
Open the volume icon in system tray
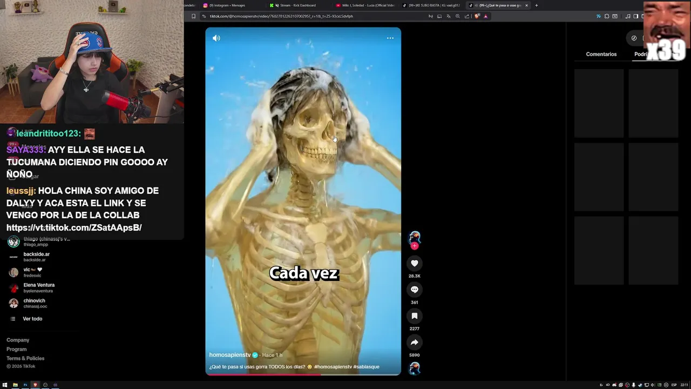[652, 385]
